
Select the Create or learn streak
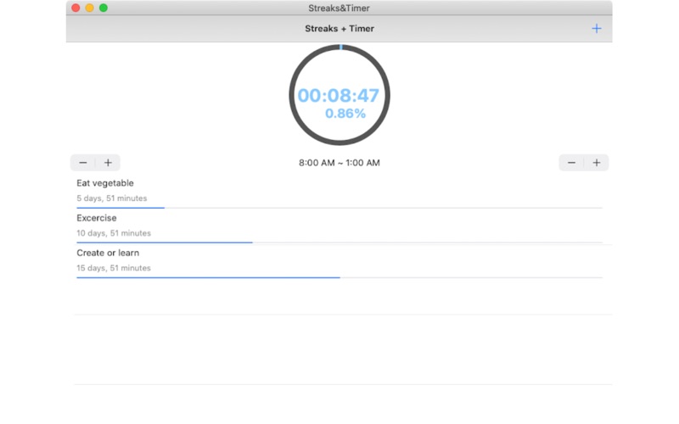point(339,262)
